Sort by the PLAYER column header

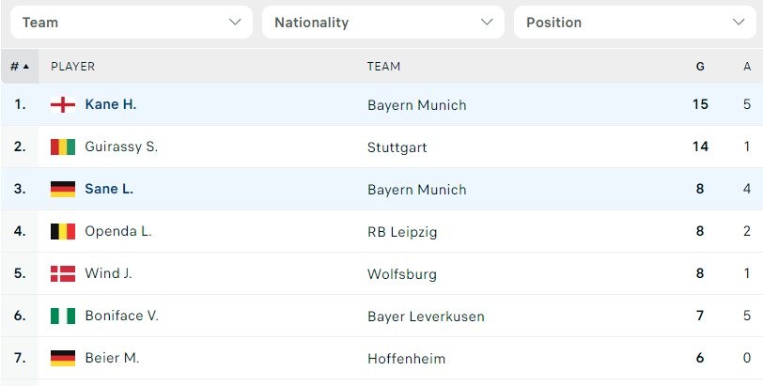point(72,67)
